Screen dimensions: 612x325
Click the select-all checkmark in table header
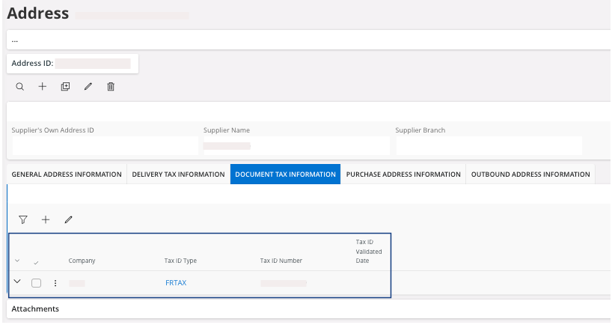(x=37, y=261)
